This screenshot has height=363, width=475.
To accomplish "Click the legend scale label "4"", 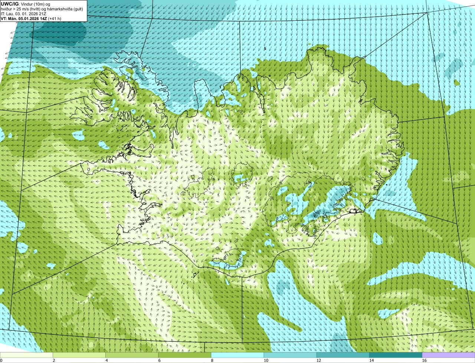I will pos(107,360).
